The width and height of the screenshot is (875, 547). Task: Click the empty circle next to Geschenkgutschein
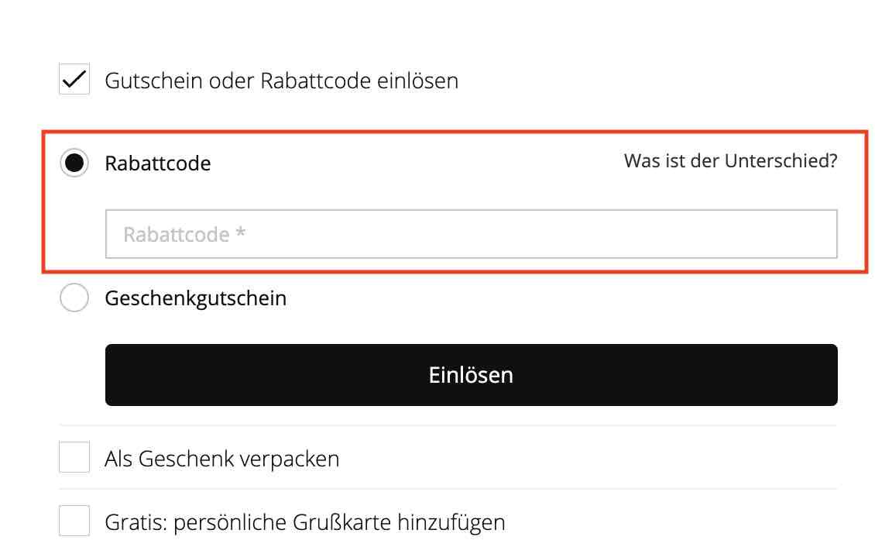tap(74, 298)
